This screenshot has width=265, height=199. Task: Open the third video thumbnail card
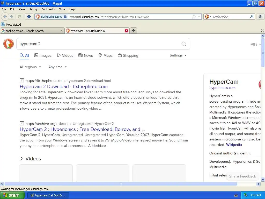159,173
